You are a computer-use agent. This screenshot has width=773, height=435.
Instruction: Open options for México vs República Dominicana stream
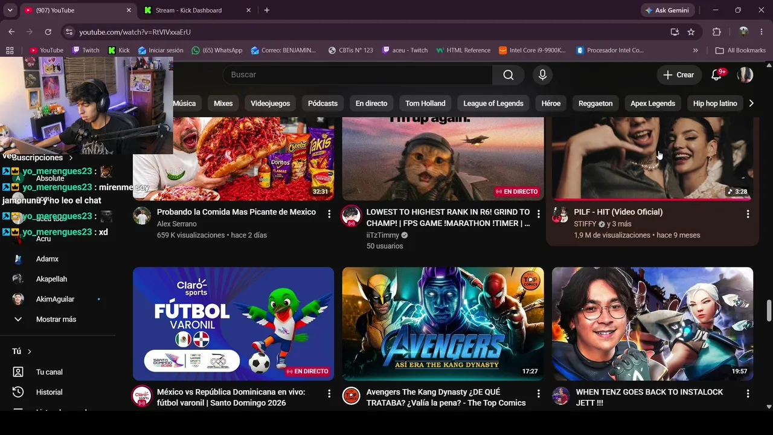329,394
